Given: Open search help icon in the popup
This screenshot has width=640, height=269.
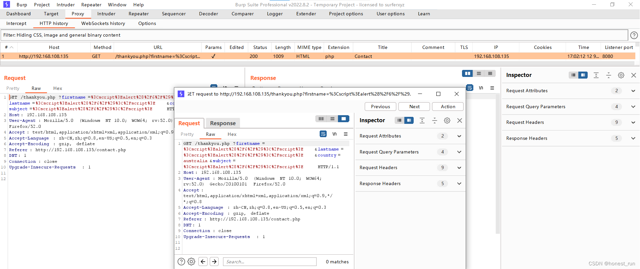Looking at the screenshot, I should [x=181, y=262].
